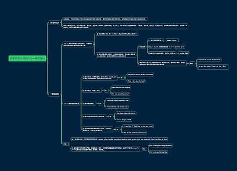Click 'Do you like music?' answer node
This screenshot has height=171, width=237.
(213, 67)
